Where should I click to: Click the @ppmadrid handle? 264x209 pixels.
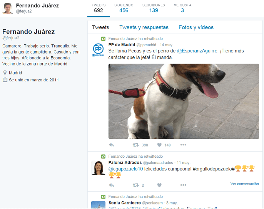point(146,45)
